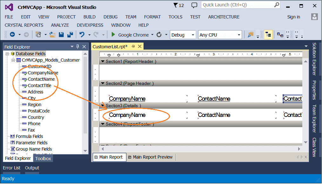The width and height of the screenshot is (322, 184).
Task: Open the Any CPU platform dropdown
Action: click(x=220, y=35)
